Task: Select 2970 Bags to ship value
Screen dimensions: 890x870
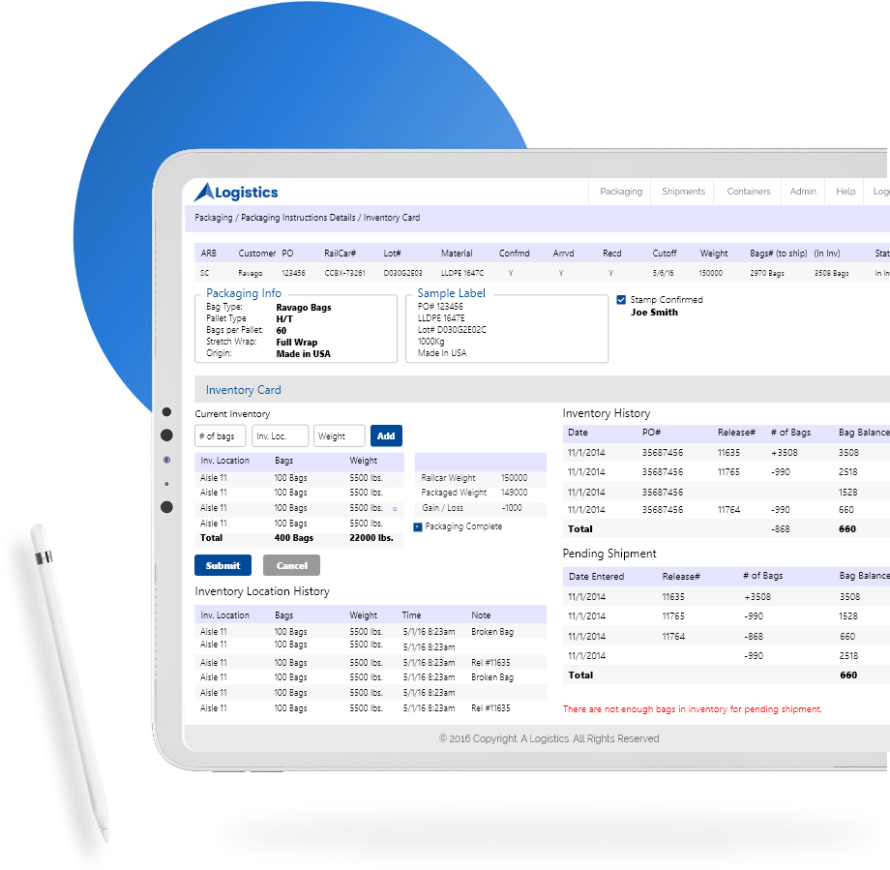Action: click(x=767, y=273)
